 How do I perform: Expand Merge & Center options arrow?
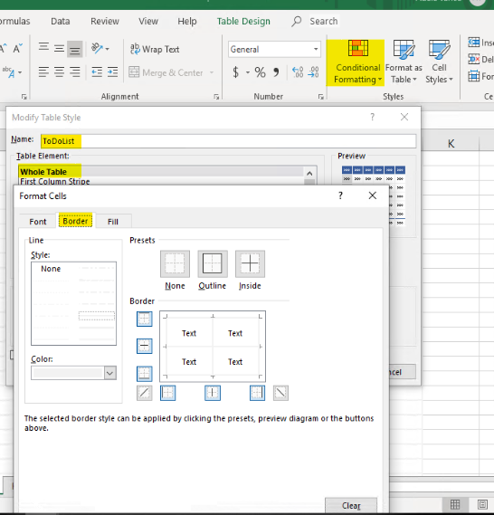coord(212,72)
